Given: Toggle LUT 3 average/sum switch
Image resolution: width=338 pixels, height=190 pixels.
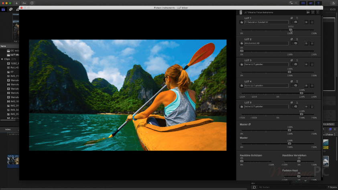Looking at the screenshot, I should (x=294, y=65).
